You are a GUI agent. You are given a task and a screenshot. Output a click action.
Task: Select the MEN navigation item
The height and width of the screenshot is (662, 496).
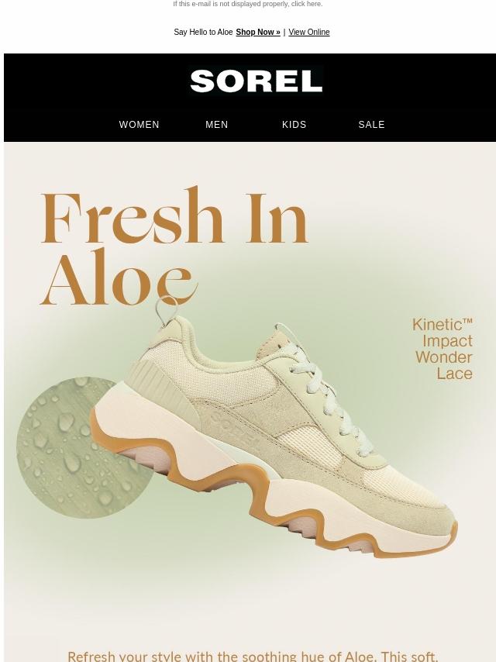[216, 125]
